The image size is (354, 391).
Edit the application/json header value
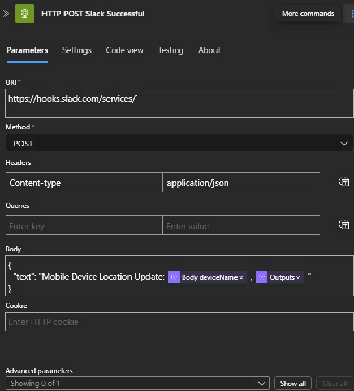(x=241, y=183)
